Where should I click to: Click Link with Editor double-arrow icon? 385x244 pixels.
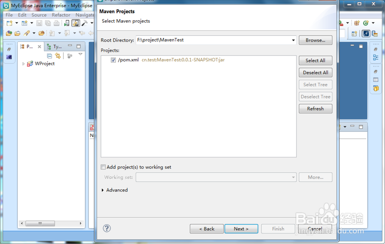tap(58, 56)
